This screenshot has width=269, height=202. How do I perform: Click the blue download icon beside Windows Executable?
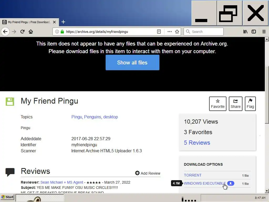coord(231,183)
